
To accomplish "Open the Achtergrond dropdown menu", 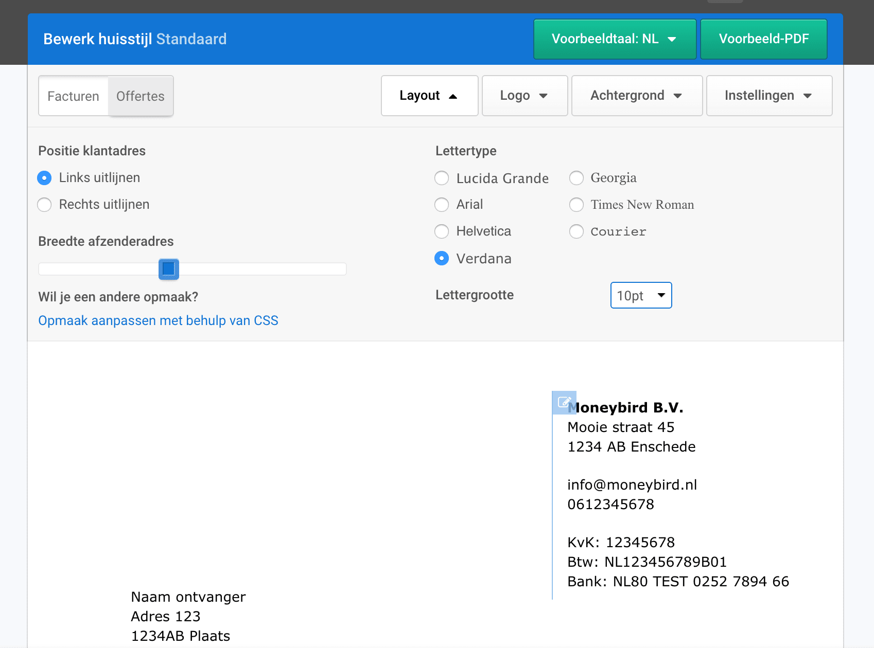I will click(x=637, y=96).
